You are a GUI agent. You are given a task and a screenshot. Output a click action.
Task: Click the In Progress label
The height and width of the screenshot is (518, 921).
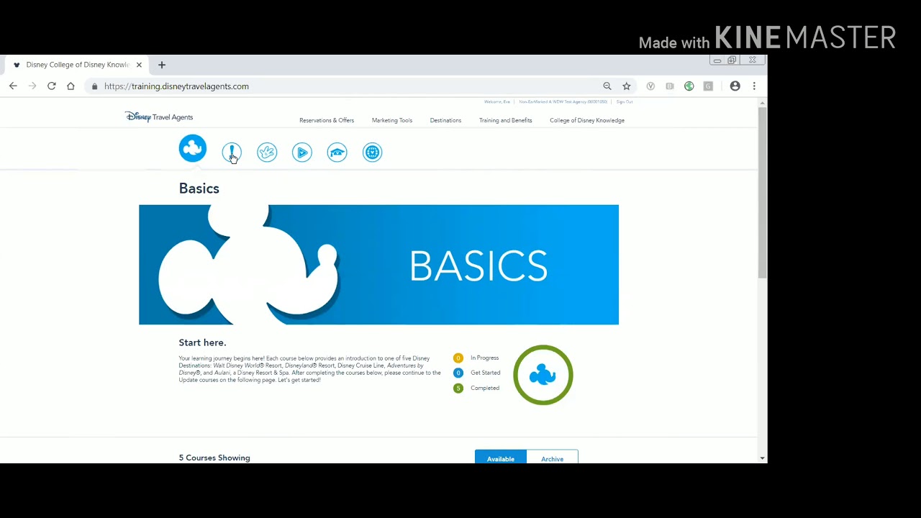coord(484,358)
